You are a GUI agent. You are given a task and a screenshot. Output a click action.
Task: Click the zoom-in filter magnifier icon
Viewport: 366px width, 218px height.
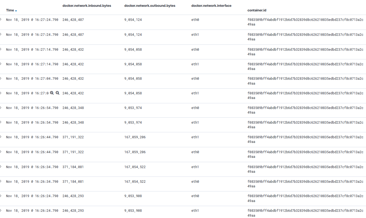[x=52, y=93]
